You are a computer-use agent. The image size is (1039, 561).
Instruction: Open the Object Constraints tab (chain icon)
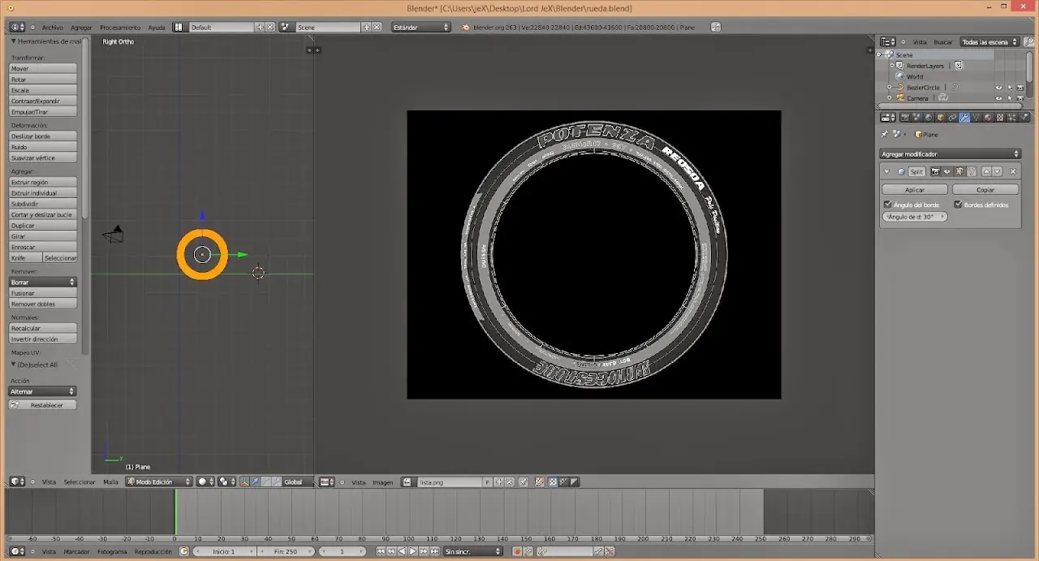[x=952, y=118]
